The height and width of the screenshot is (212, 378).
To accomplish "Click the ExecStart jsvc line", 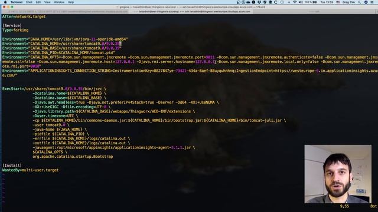I will [x=54, y=89].
